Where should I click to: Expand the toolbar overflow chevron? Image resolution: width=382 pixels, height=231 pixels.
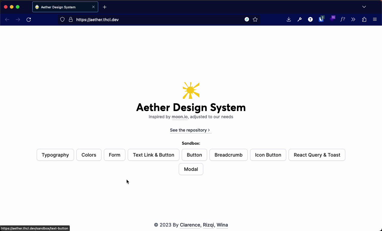click(353, 19)
